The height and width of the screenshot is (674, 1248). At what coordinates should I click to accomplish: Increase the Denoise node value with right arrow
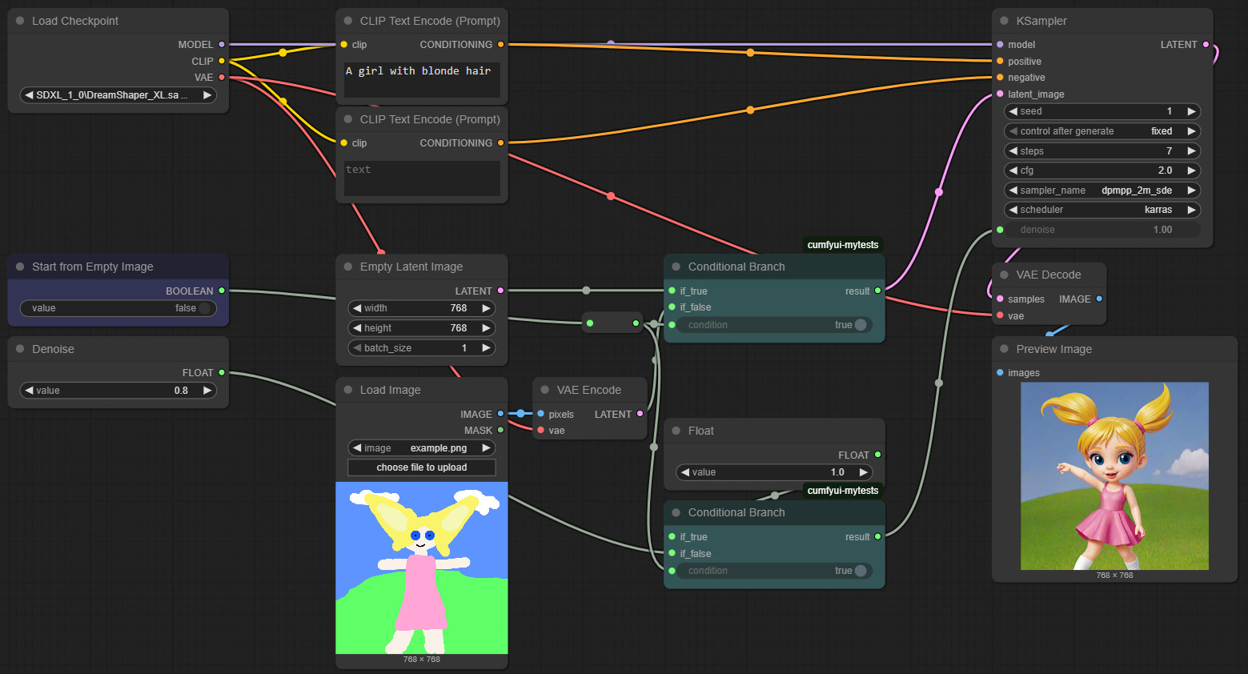[x=207, y=391]
